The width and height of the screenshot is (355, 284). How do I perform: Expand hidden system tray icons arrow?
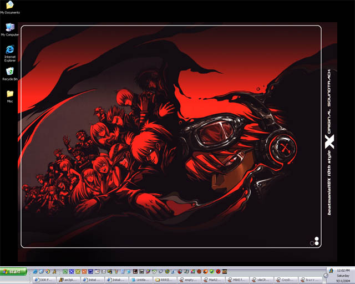pyautogui.click(x=326, y=276)
